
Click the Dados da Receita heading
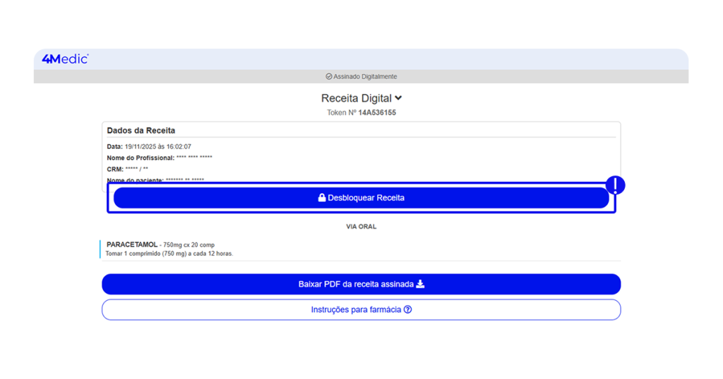(141, 130)
